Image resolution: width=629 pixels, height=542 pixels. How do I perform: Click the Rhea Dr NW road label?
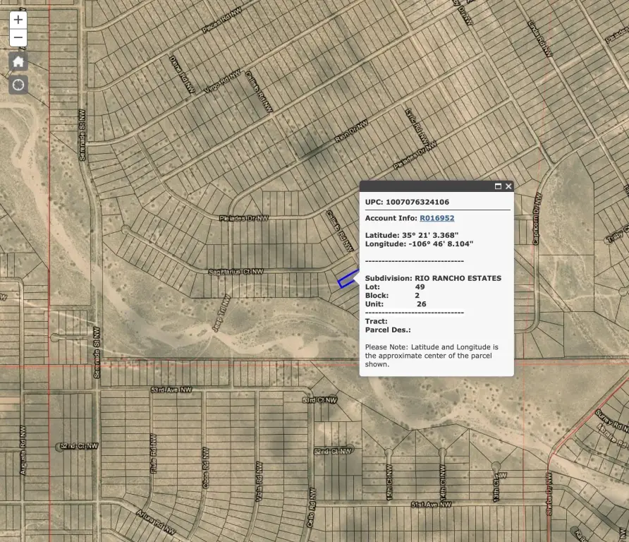tap(351, 133)
